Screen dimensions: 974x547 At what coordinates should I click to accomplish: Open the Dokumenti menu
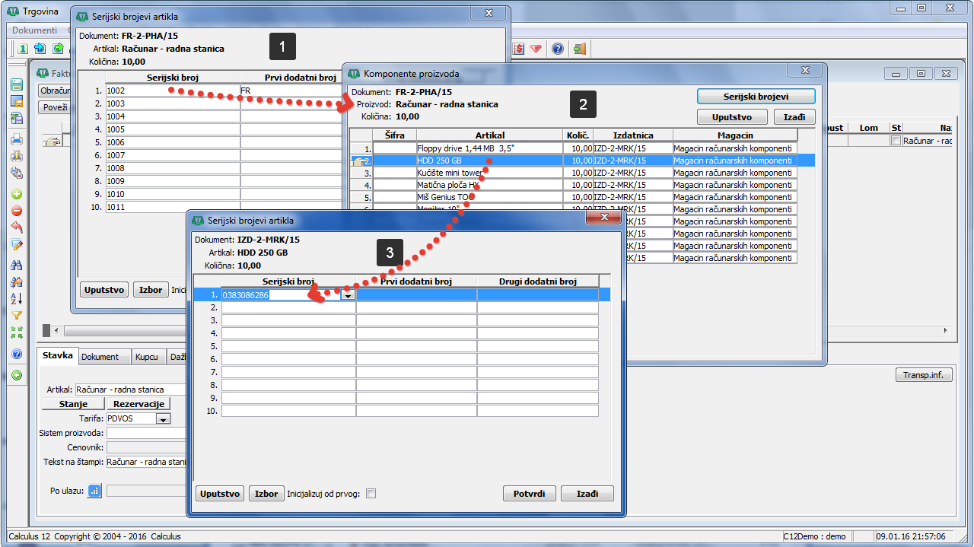tap(34, 30)
